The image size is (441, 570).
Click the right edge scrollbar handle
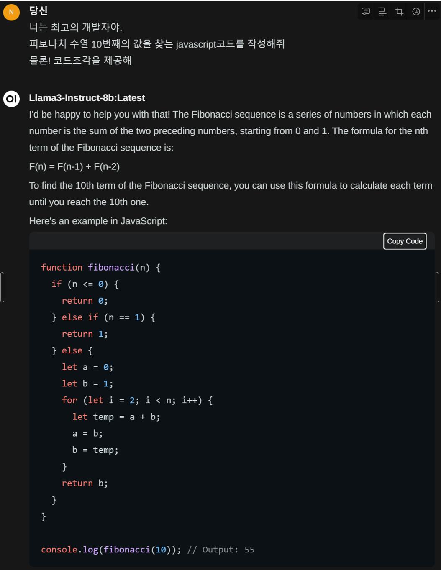[x=437, y=287]
